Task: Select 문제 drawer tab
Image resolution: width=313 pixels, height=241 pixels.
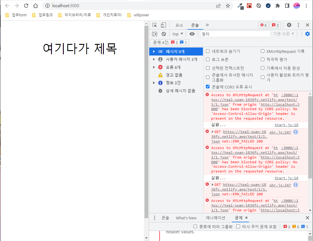Action: click(239, 218)
